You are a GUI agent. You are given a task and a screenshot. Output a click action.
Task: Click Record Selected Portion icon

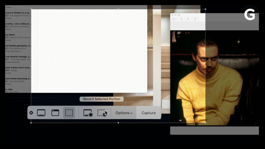coord(102,113)
